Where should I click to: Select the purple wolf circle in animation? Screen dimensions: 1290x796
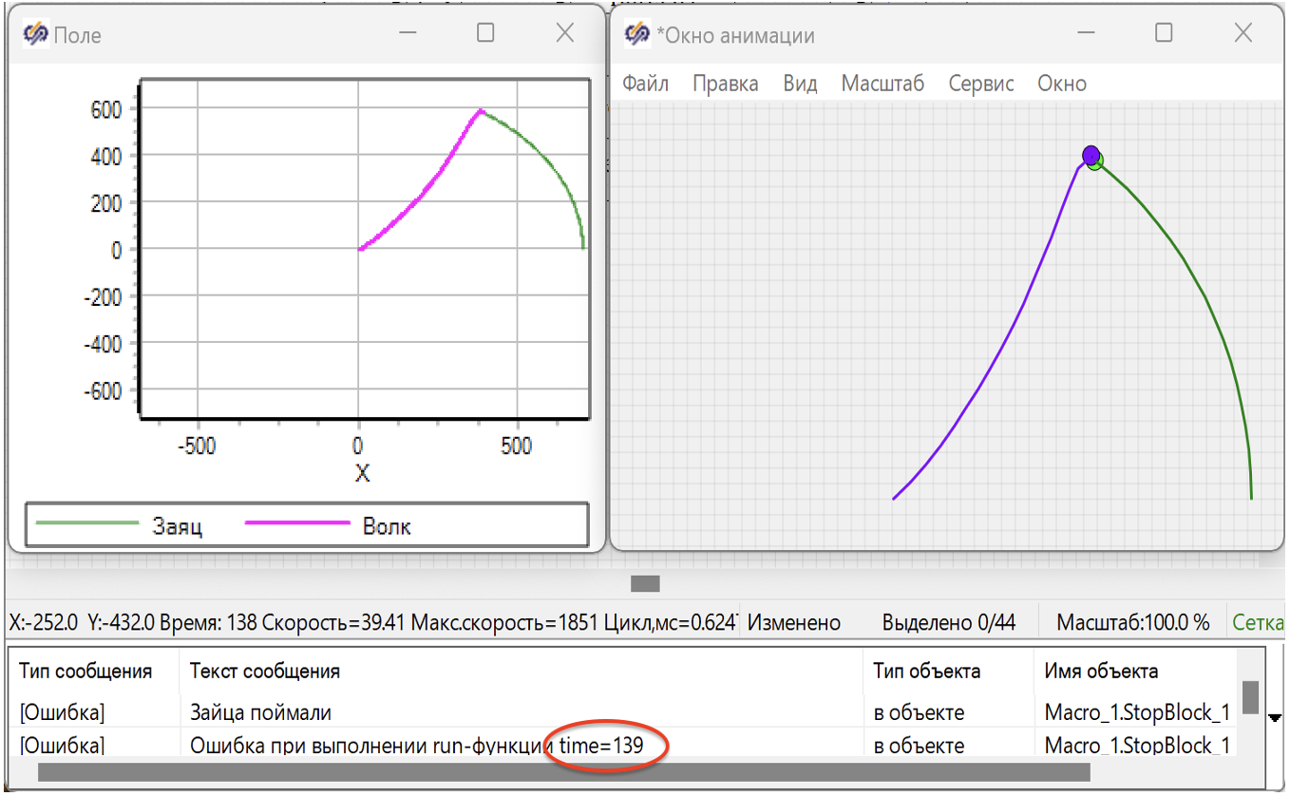pyautogui.click(x=1091, y=154)
